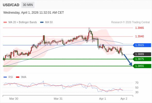152x103 pixels.
Task: Click the Apr 1 date axis label
Action: point(103,99)
